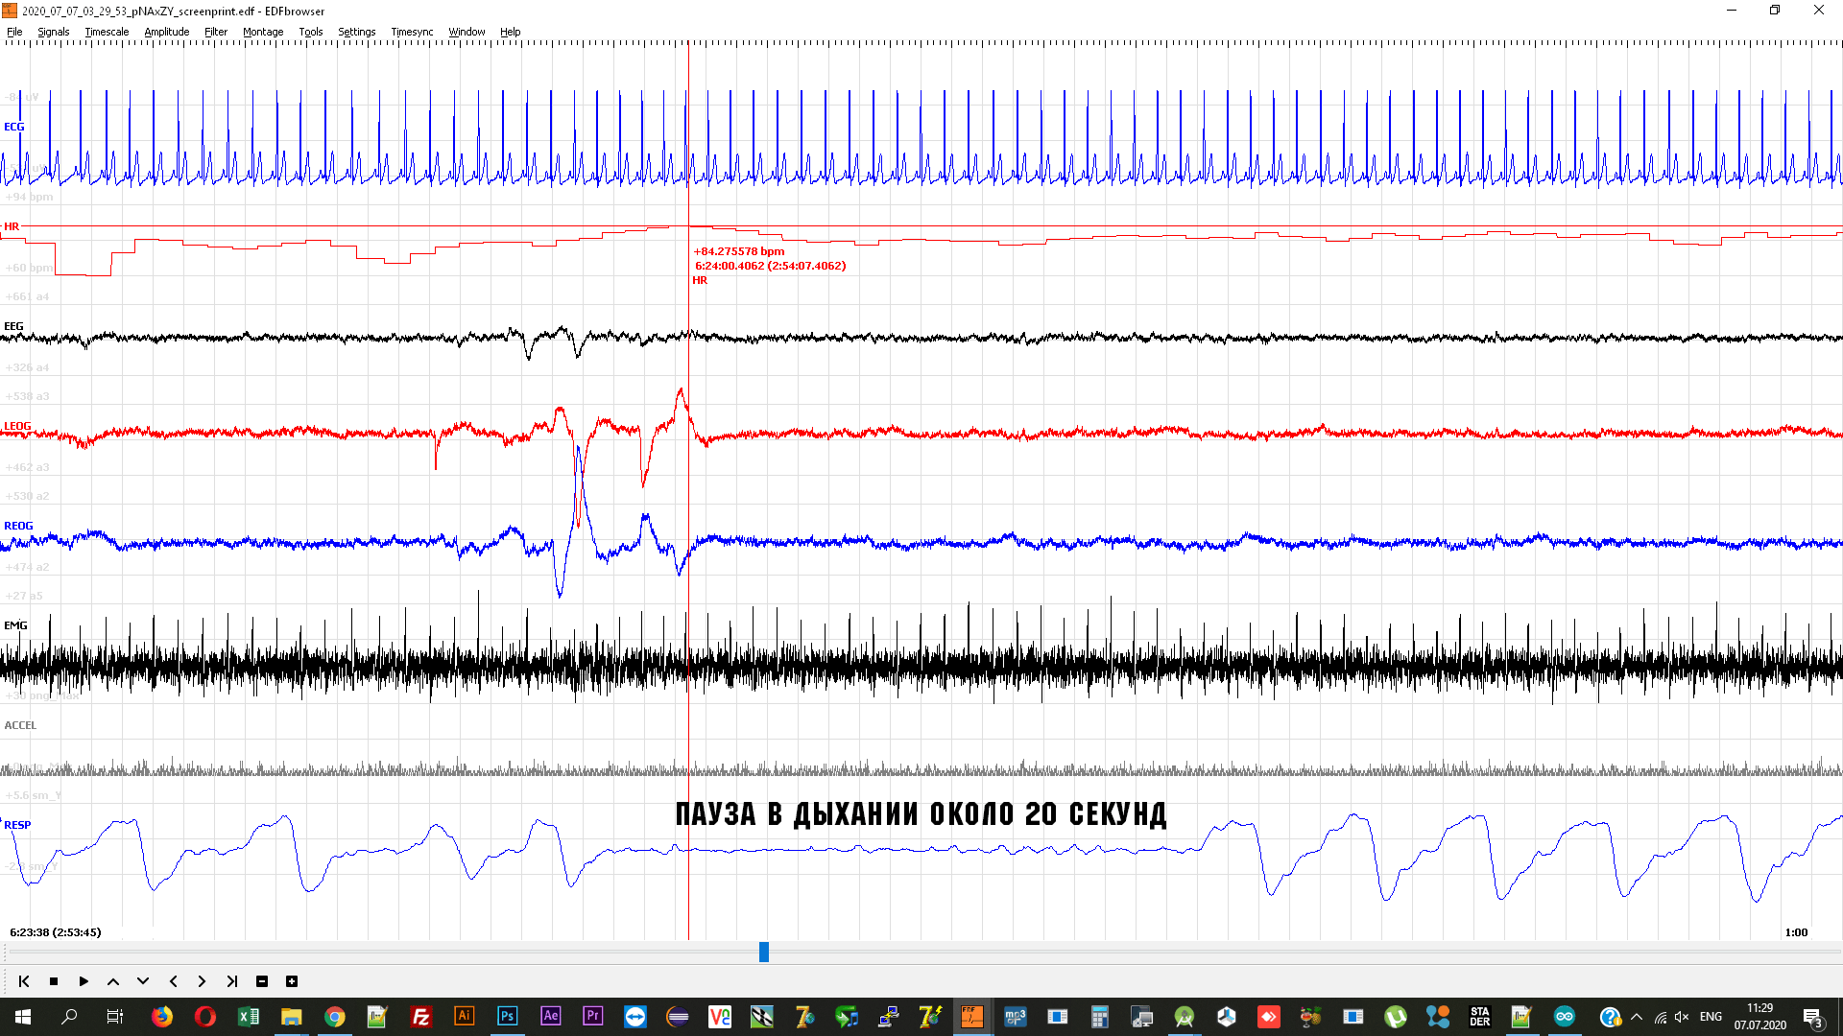Select the red HR signal label at left
1843x1036 pixels.
click(x=12, y=226)
